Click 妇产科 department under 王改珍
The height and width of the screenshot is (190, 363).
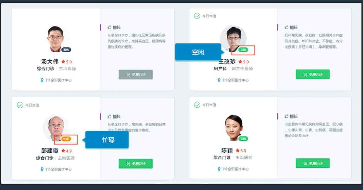point(220,69)
